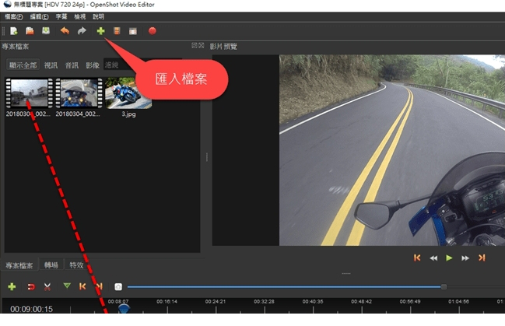Click the orange Undo arrow
This screenshot has width=505, height=326.
tap(65, 30)
